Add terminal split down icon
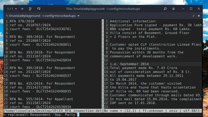The height and width of the screenshot is (117, 208). coord(39,9)
